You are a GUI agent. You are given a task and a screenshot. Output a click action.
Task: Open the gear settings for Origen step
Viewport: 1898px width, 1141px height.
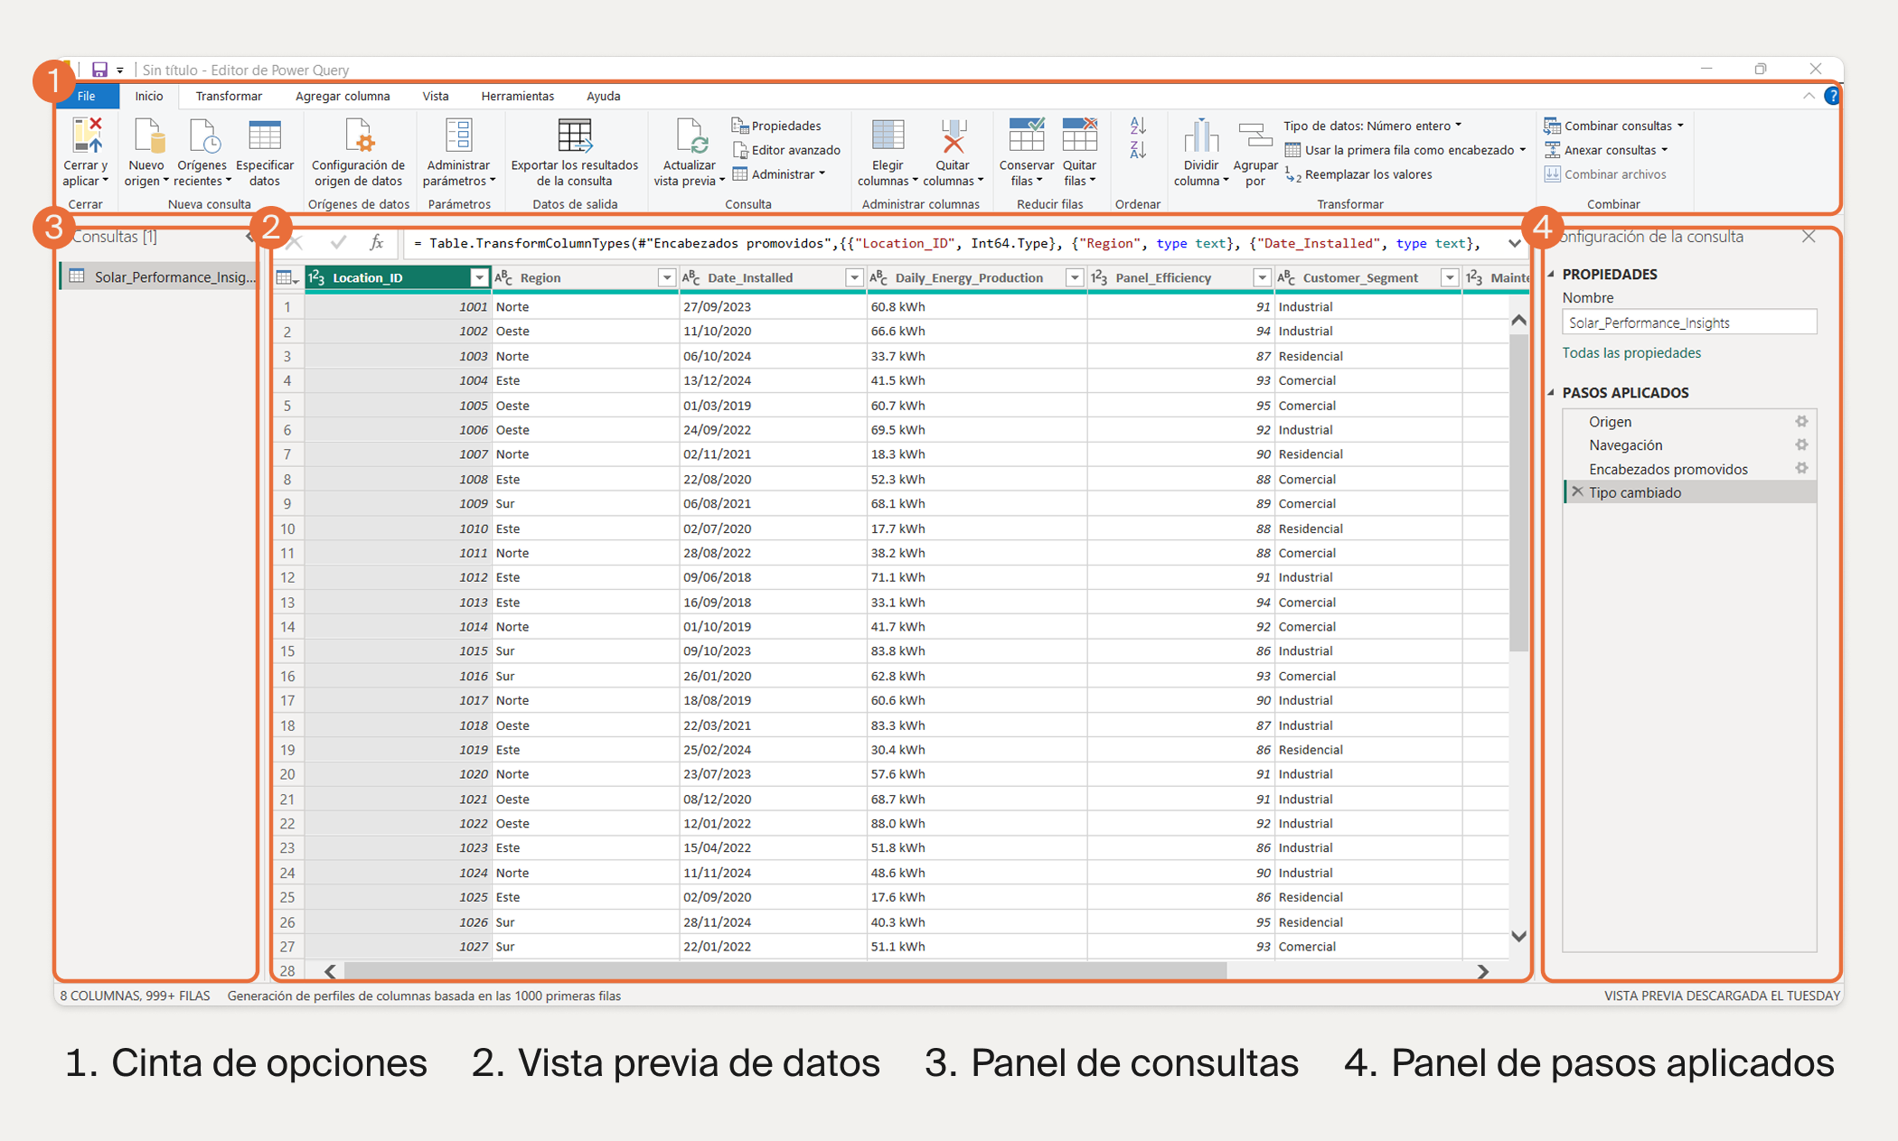1801,422
